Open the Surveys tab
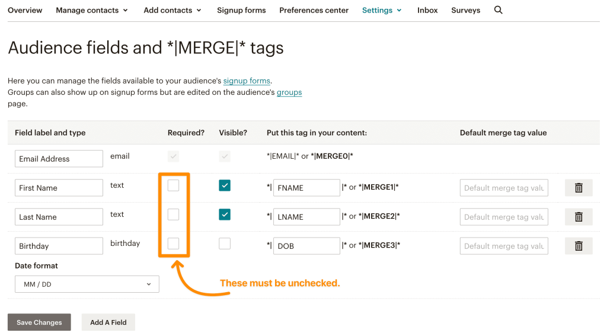The image size is (607, 336). tap(465, 10)
